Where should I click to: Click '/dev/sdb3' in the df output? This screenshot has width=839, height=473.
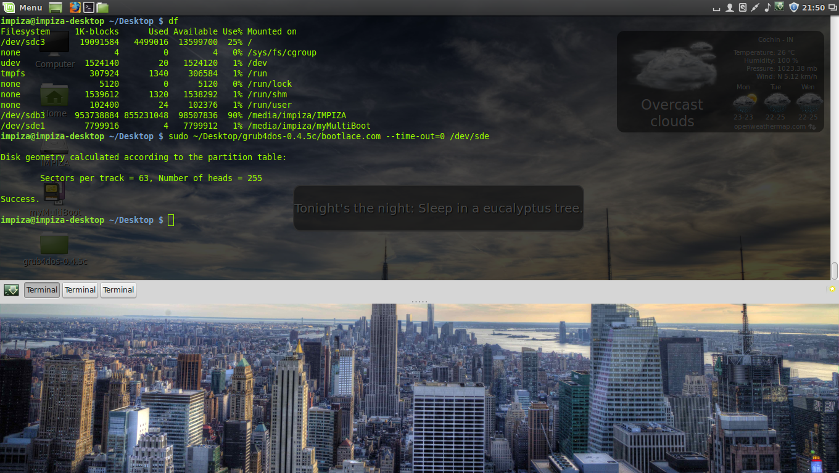pos(23,115)
